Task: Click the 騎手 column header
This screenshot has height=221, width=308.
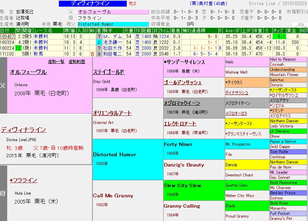Action: click(113, 30)
